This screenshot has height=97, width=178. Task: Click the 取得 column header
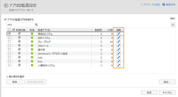tap(32, 30)
